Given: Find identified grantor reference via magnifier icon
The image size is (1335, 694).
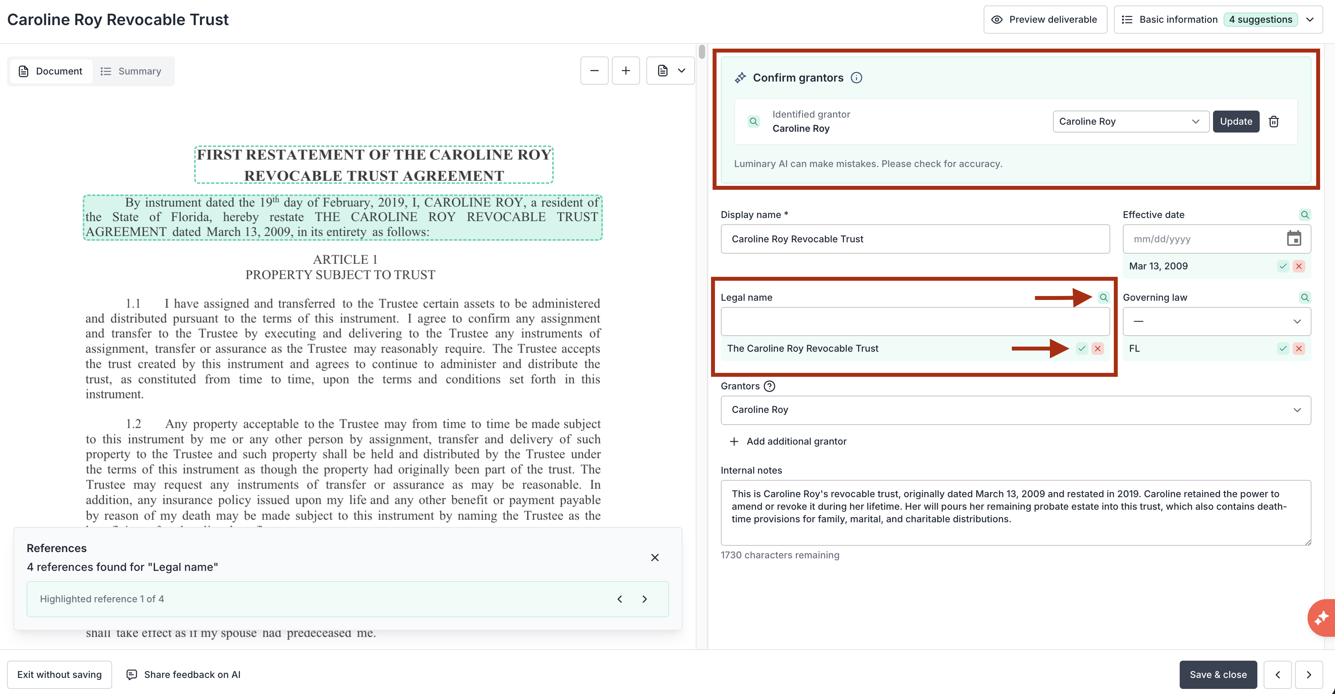Looking at the screenshot, I should click(753, 121).
